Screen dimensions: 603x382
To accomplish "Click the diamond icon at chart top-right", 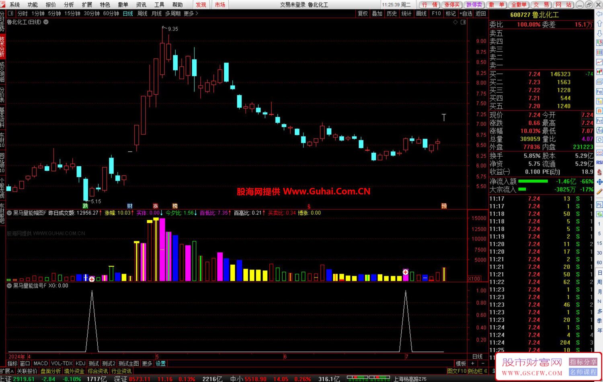I will point(455,22).
